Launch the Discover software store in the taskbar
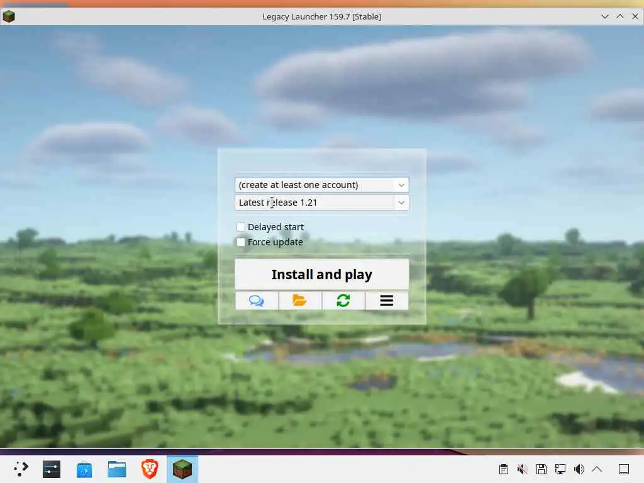This screenshot has width=644, height=483. [x=84, y=469]
